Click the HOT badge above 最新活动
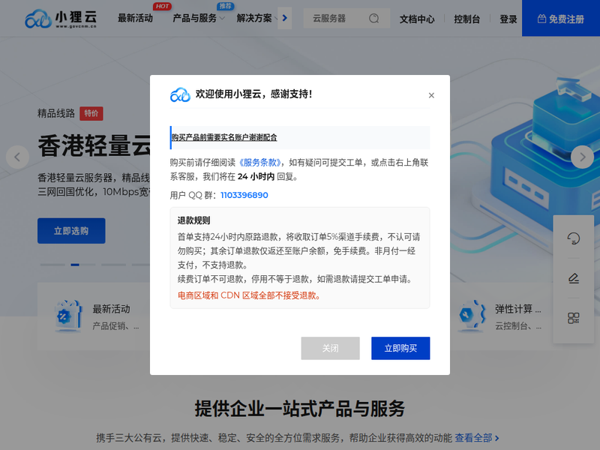The image size is (600, 450). tap(162, 6)
